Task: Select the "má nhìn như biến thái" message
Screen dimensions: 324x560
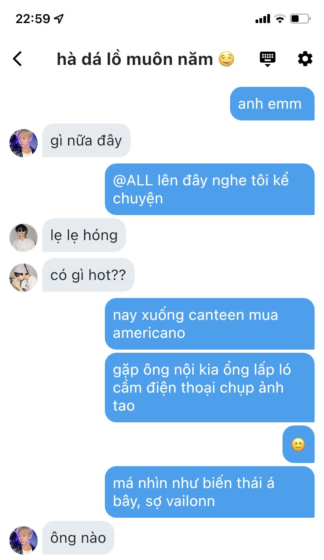Action: (210, 492)
